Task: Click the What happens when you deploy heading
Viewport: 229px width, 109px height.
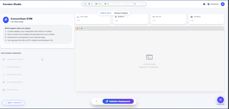Action: (18, 28)
